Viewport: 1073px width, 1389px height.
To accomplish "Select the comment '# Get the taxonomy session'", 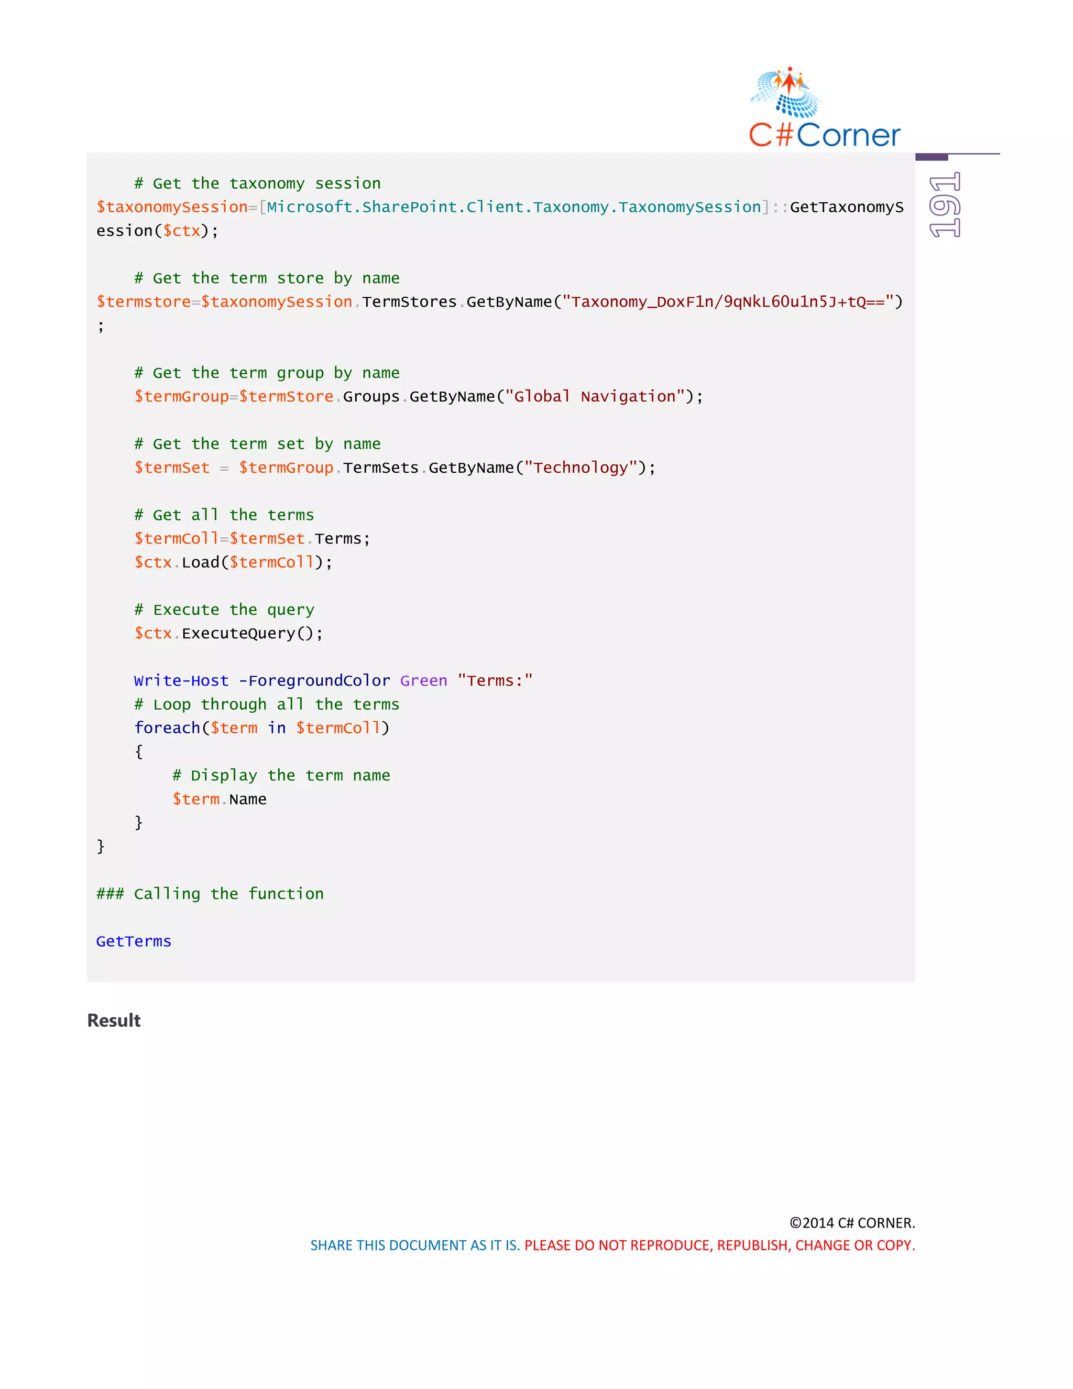I will pos(257,183).
